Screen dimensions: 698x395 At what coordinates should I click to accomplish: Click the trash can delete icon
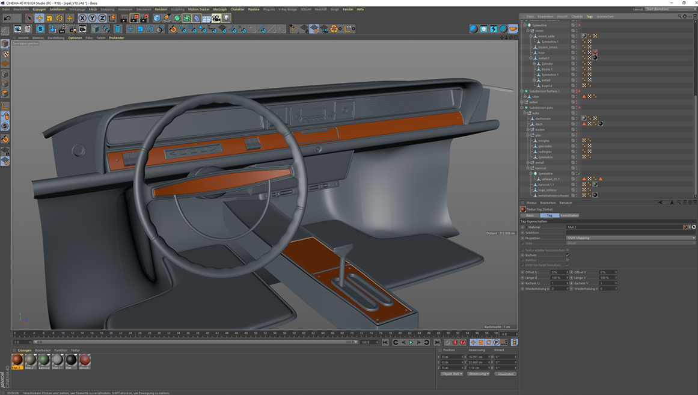[x=118, y=29]
